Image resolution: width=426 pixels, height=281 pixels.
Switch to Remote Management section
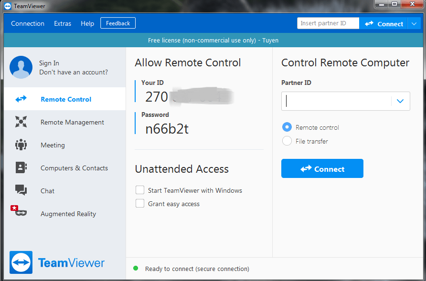[64, 122]
